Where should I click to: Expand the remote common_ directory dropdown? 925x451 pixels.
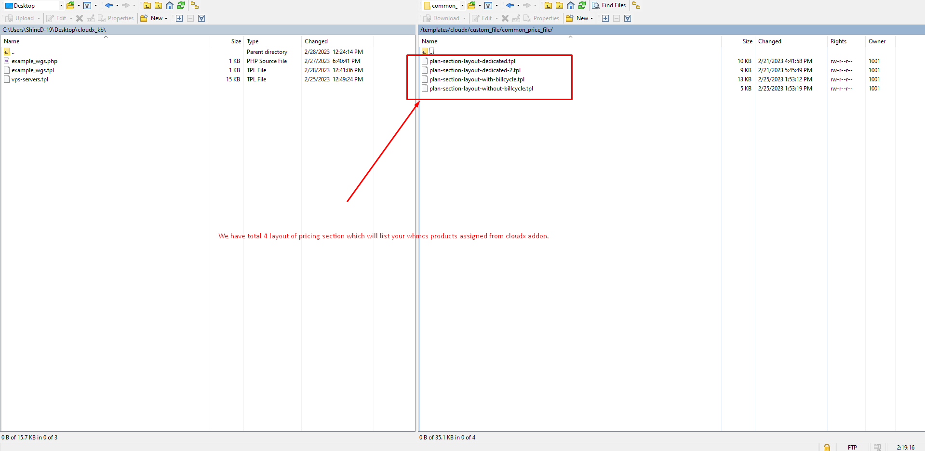(x=462, y=6)
